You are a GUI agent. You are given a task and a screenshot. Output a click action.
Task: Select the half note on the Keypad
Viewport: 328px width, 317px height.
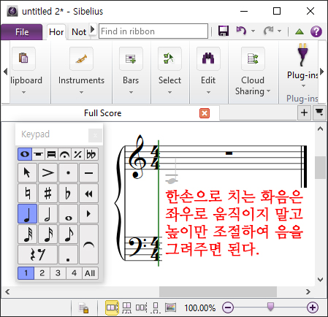click(x=47, y=214)
